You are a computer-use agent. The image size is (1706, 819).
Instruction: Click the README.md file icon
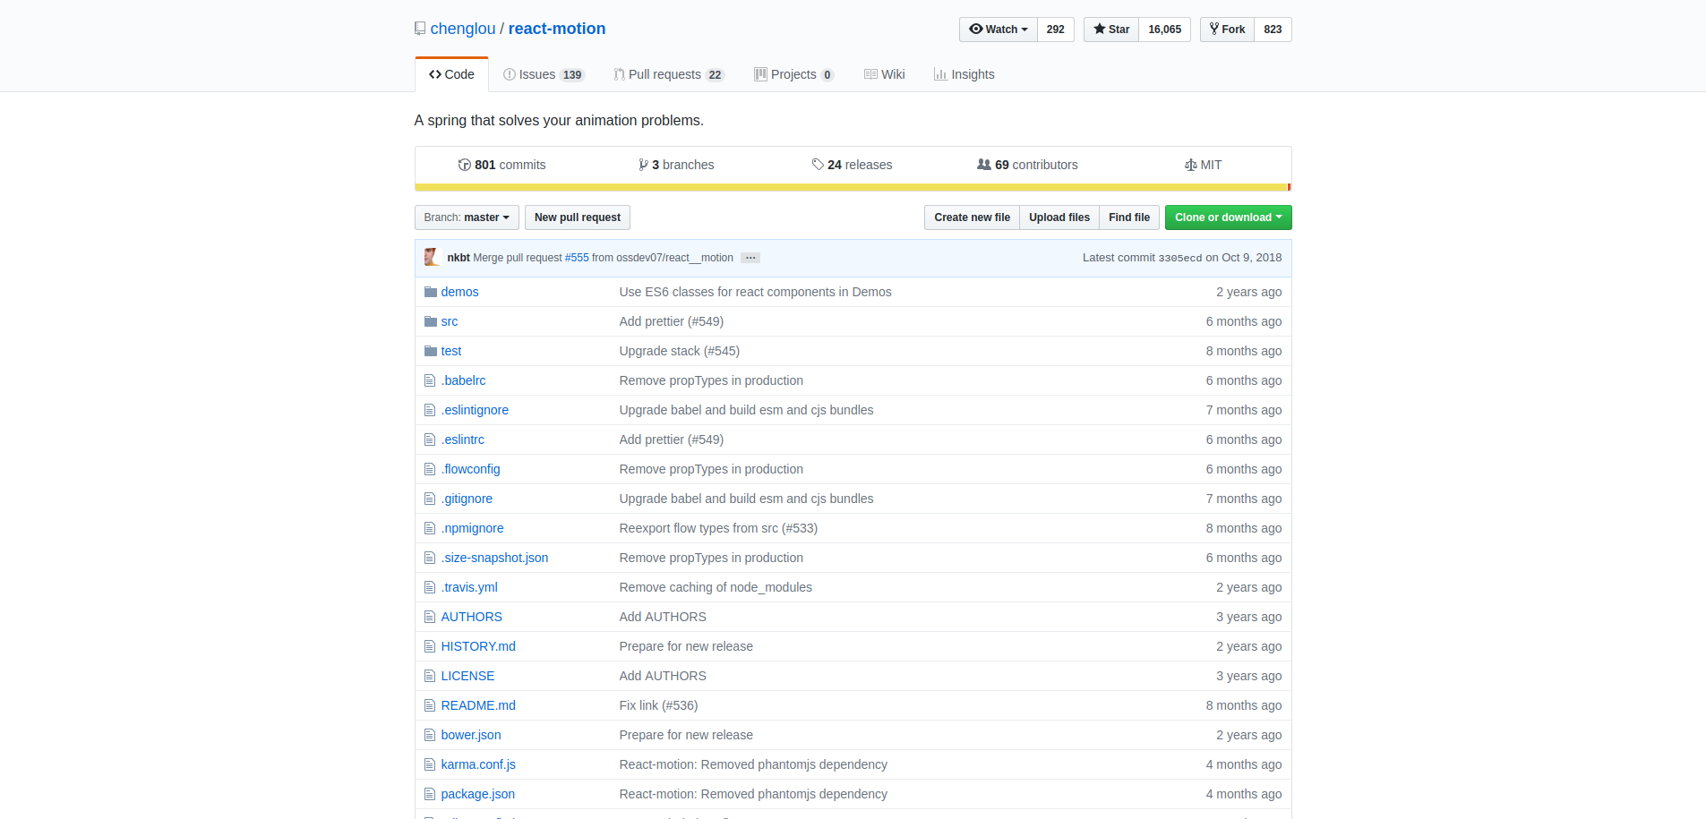pos(430,705)
